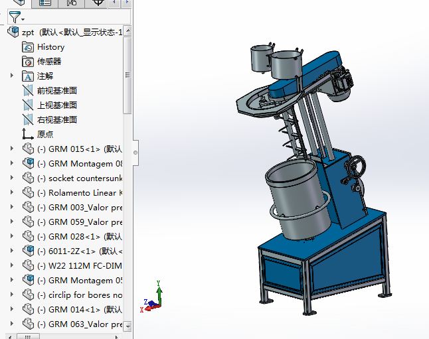Switch to the ConfigurationManager tab

tap(72, 3)
